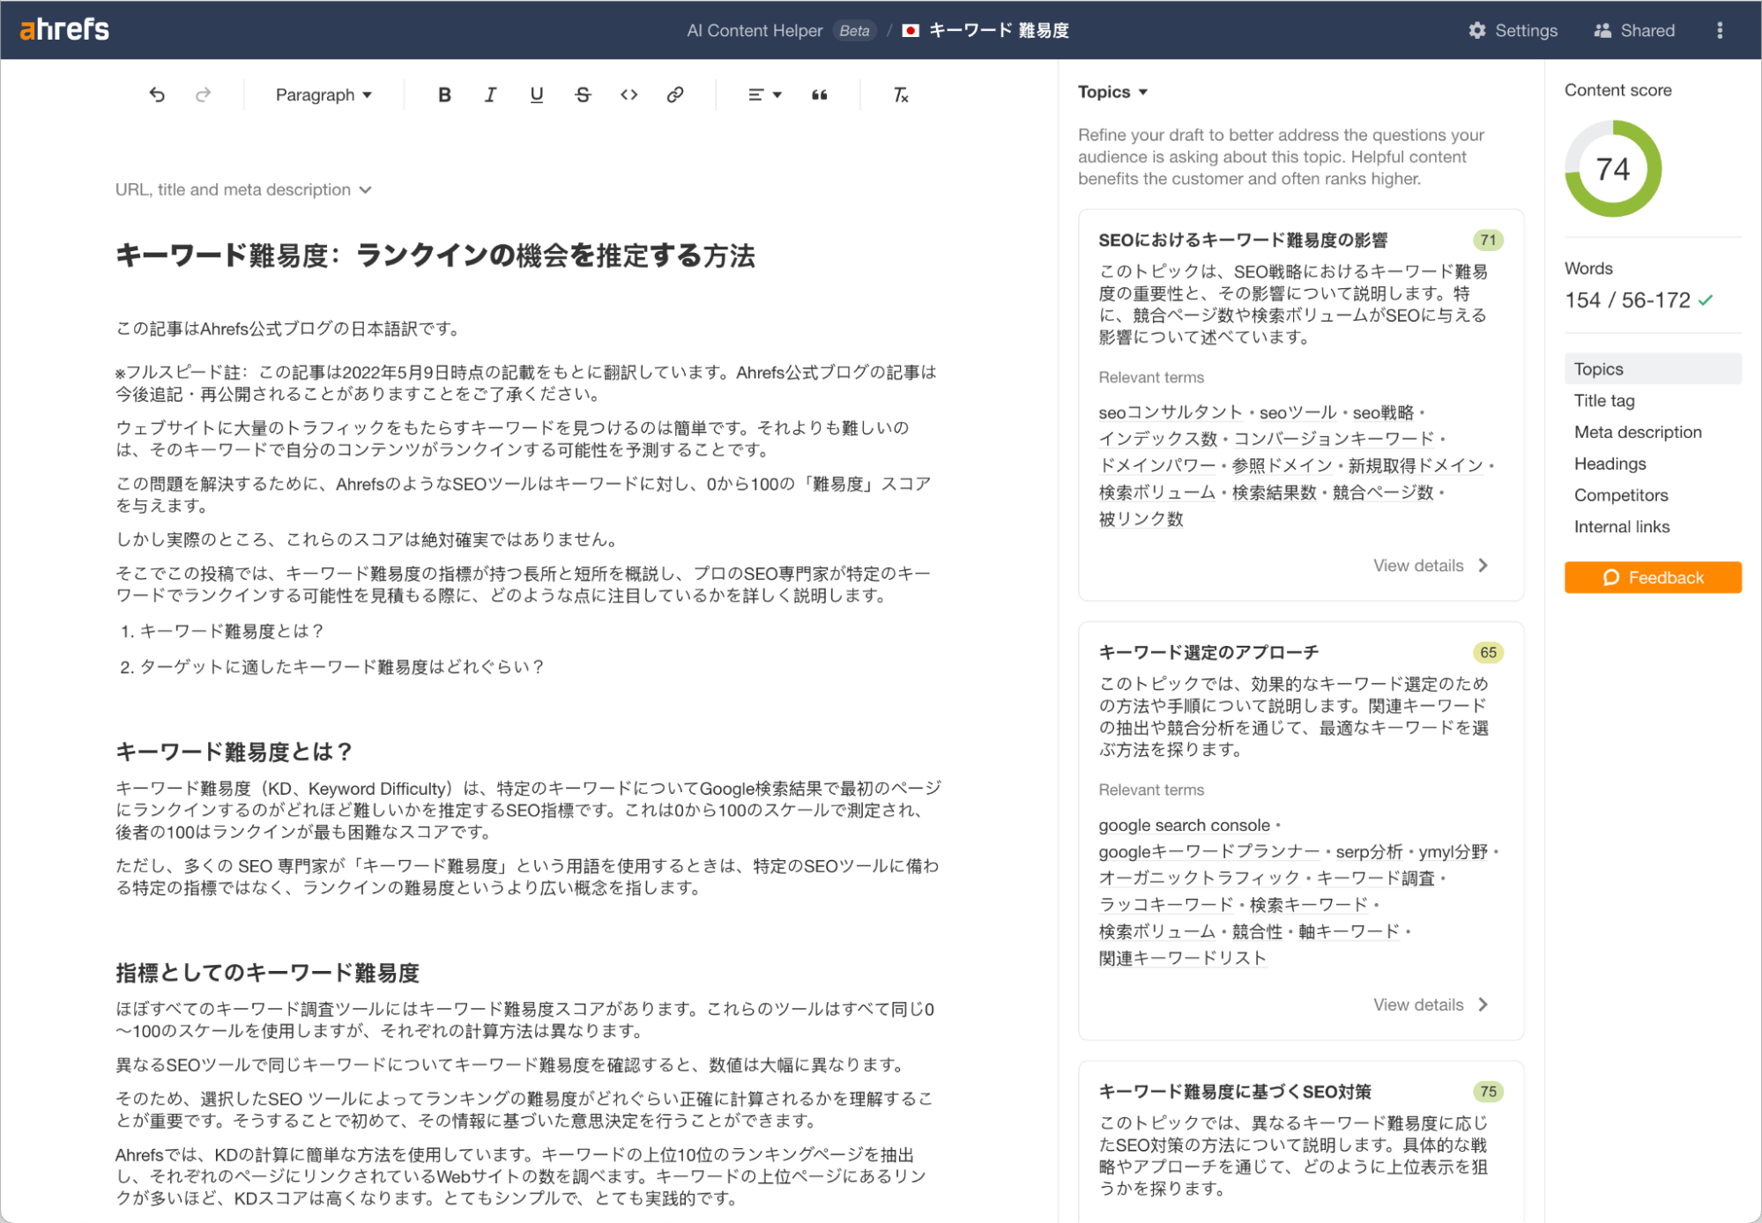
Task: Click the article title heading
Action: (435, 256)
